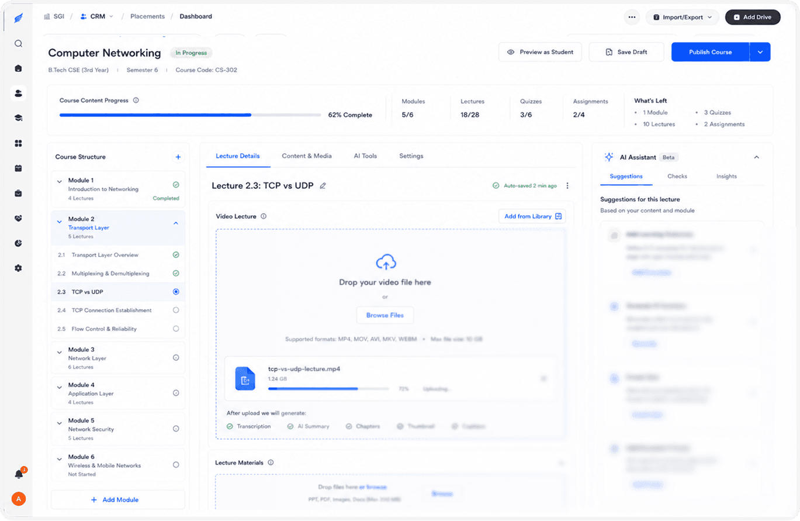800x521 pixels.
Task: Open the pie chart icon in the sidebar
Action: coord(18,243)
